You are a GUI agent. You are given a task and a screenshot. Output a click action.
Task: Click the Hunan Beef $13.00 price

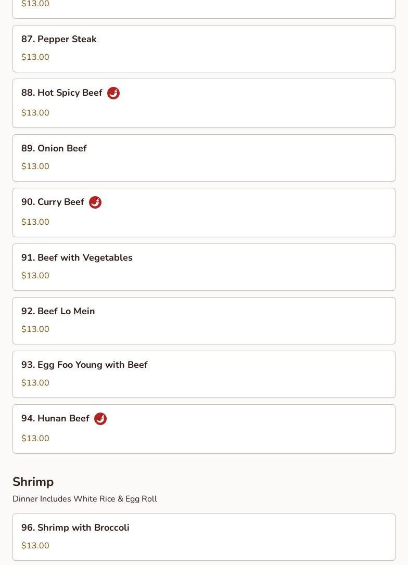coord(35,438)
